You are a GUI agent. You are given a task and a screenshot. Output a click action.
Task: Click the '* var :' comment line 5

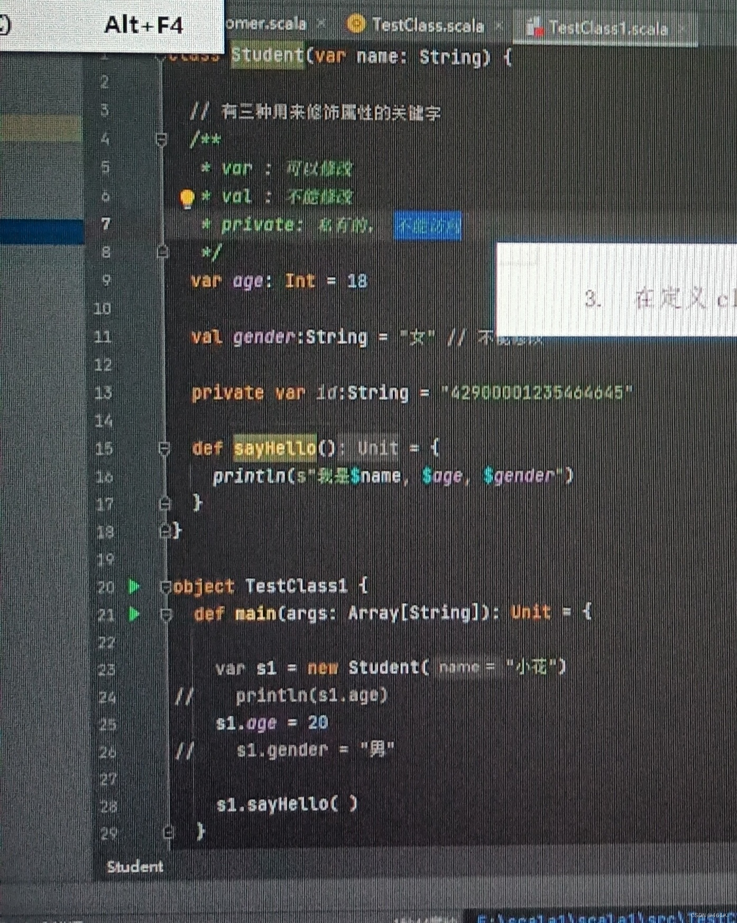click(276, 169)
